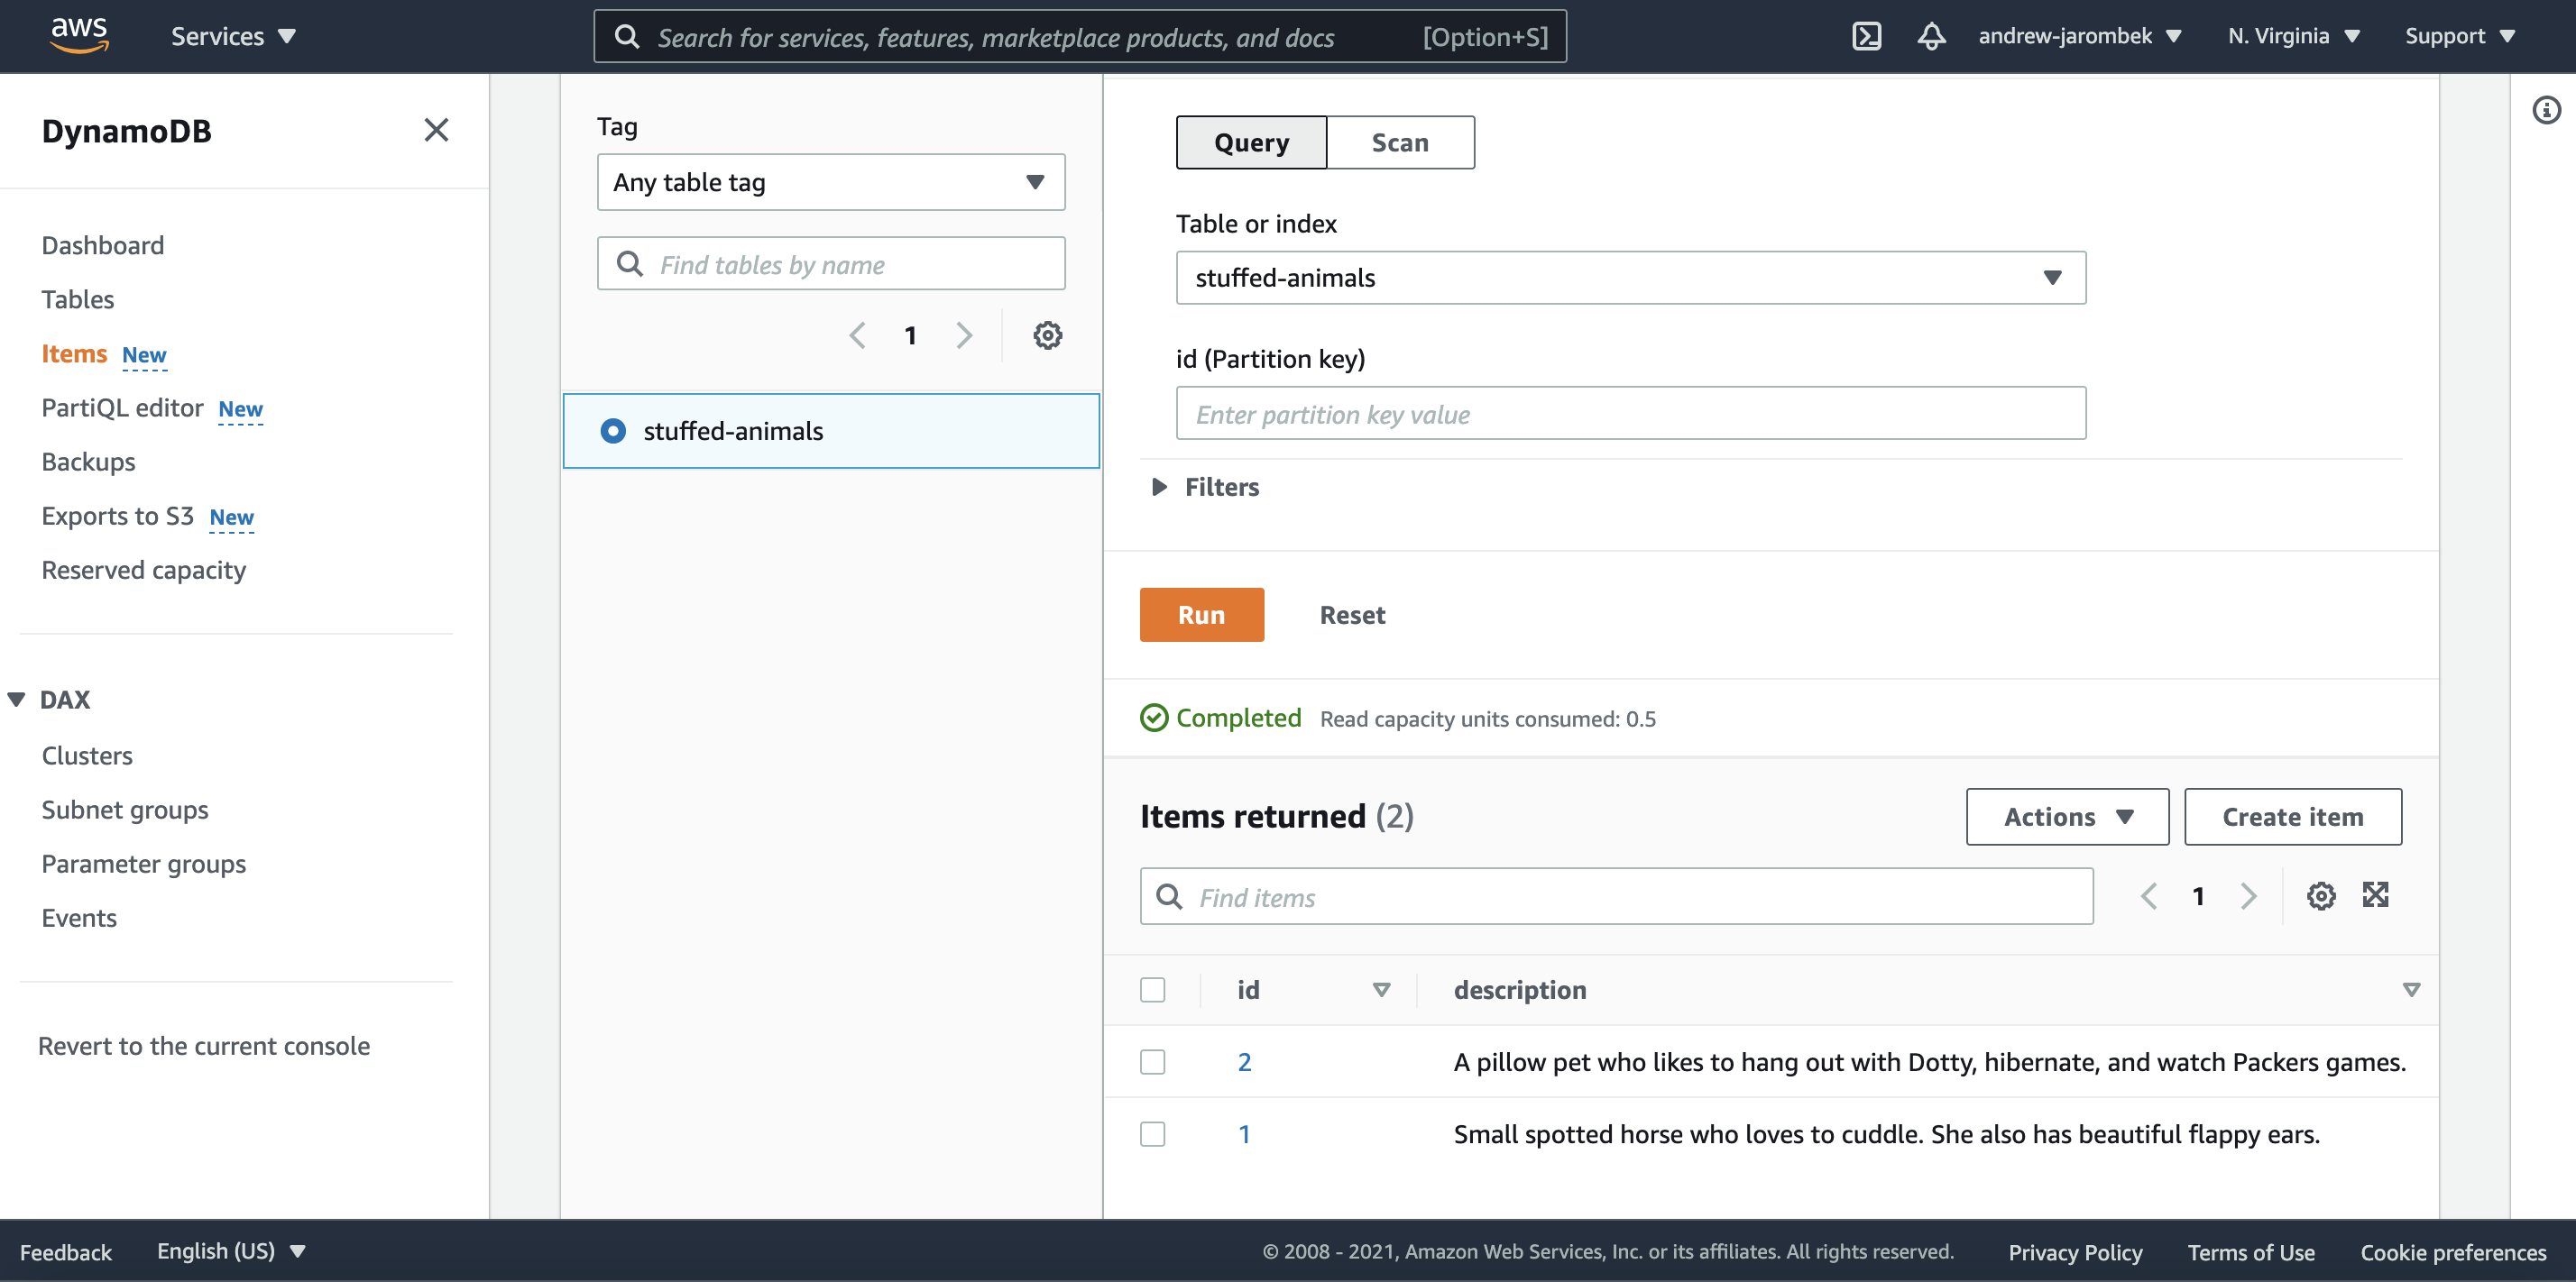Open item id 2 link
Image resolution: width=2576 pixels, height=1282 pixels.
point(1244,1061)
